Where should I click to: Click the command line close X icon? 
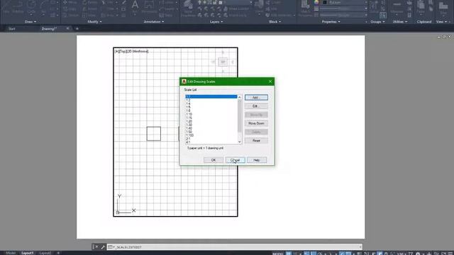96,247
